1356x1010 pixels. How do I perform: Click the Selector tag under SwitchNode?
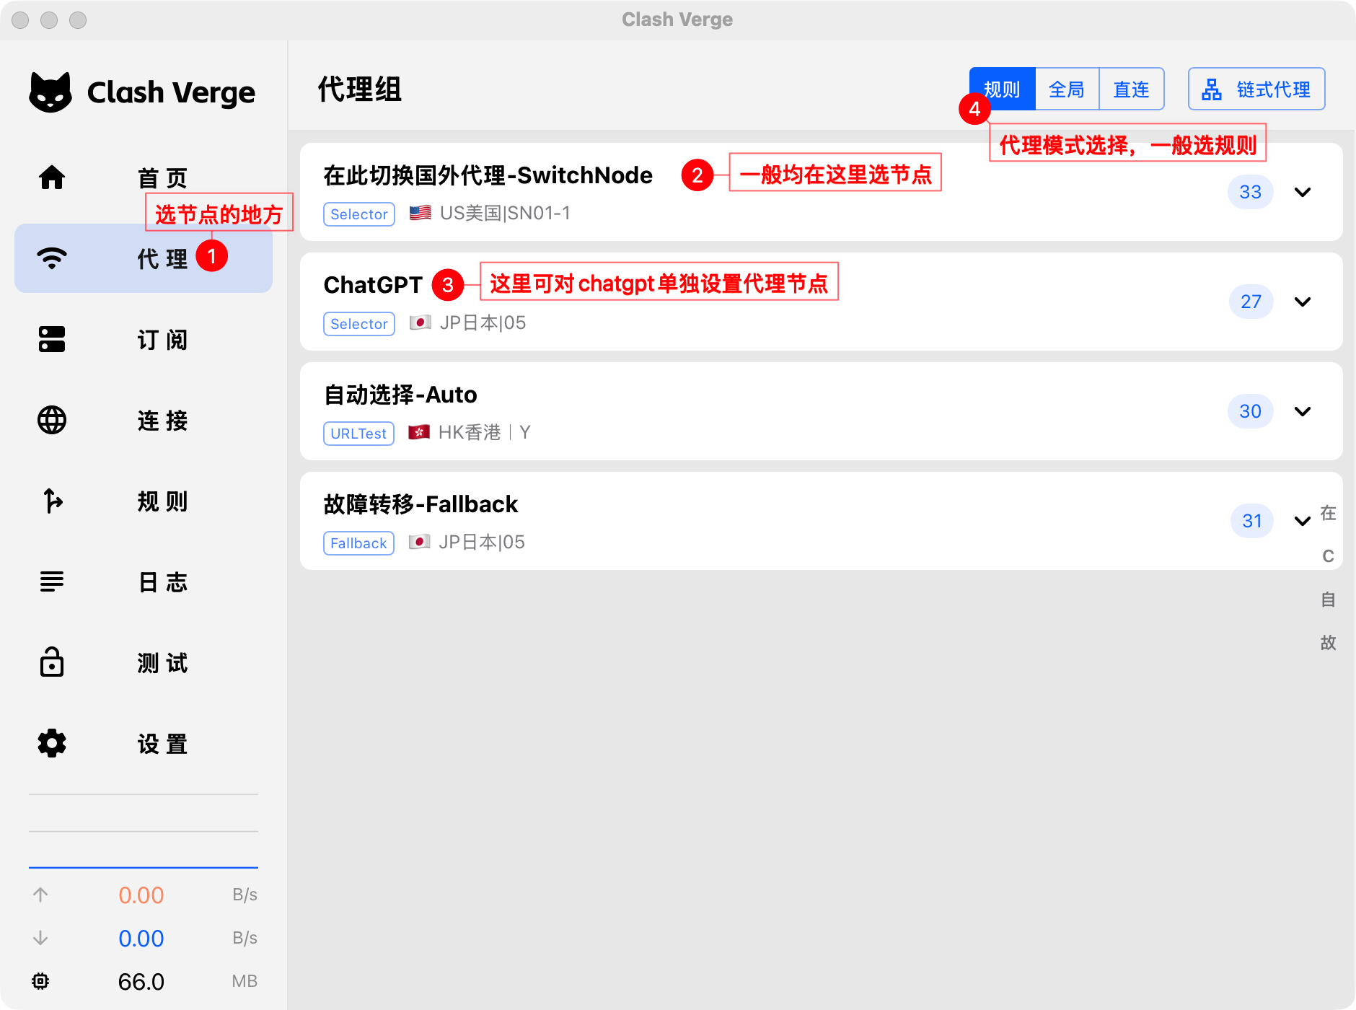coord(359,214)
